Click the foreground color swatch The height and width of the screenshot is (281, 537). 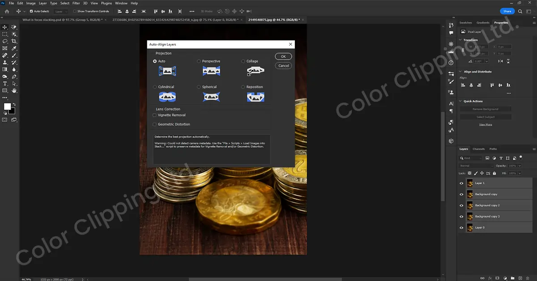[x=7, y=107]
